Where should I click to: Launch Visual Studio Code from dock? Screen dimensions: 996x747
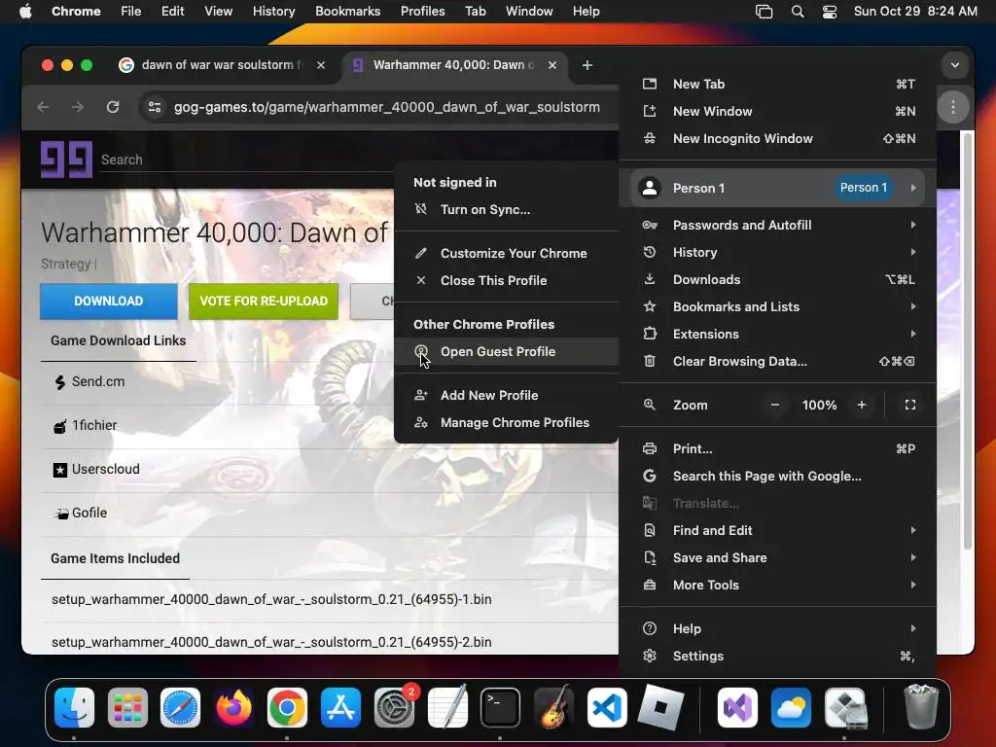(607, 707)
